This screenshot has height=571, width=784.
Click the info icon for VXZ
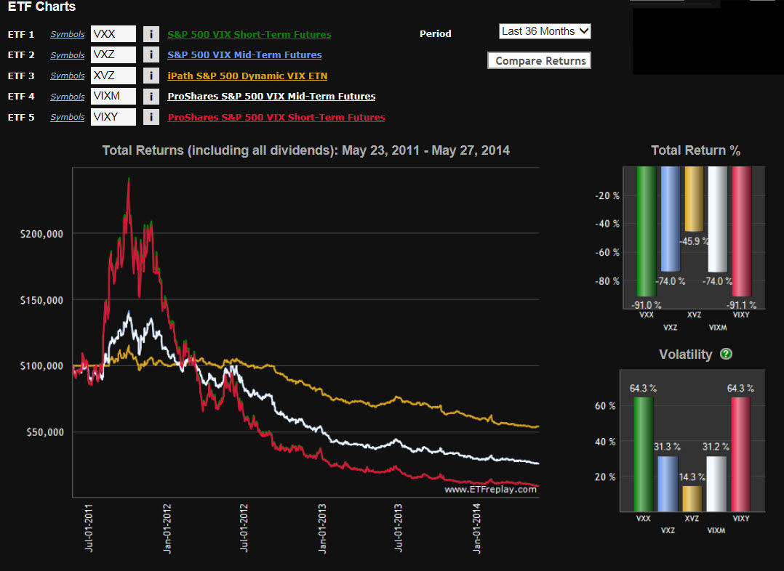click(151, 54)
